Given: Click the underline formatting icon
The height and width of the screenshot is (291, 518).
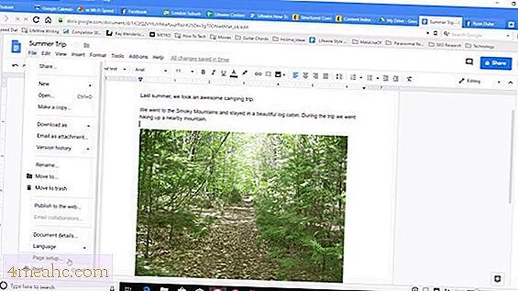Looking at the screenshot, I should tap(223, 73).
